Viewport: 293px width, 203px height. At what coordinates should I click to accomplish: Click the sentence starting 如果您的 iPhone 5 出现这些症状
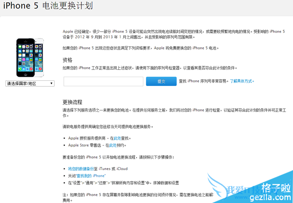(141, 48)
